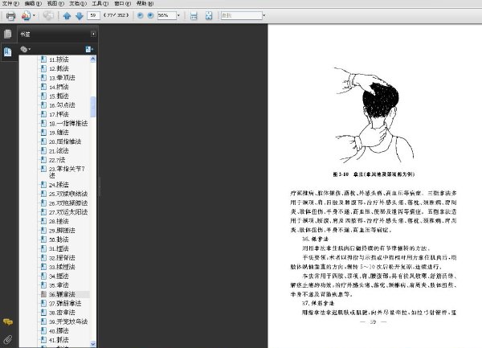Viewport: 482px width, 348px height.
Task: Open the 窗口 (Window) menu
Action: pos(122,3)
